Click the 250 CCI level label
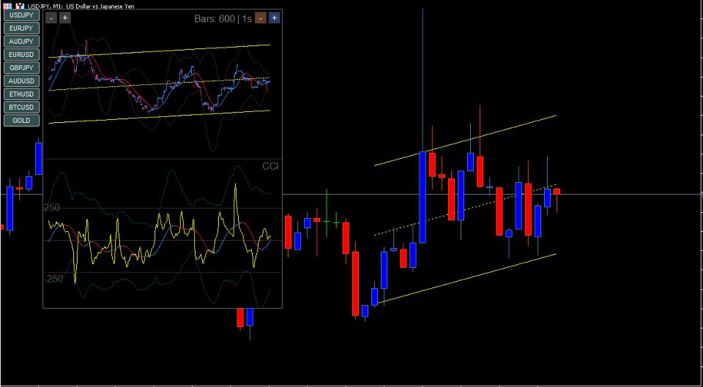The image size is (703, 387). pyautogui.click(x=51, y=207)
